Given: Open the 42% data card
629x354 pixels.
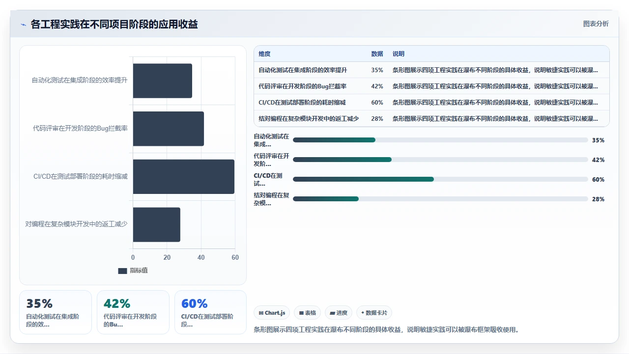Looking at the screenshot, I should pos(133,312).
